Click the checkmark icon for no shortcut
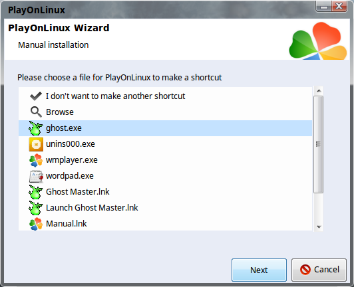 click(36, 96)
